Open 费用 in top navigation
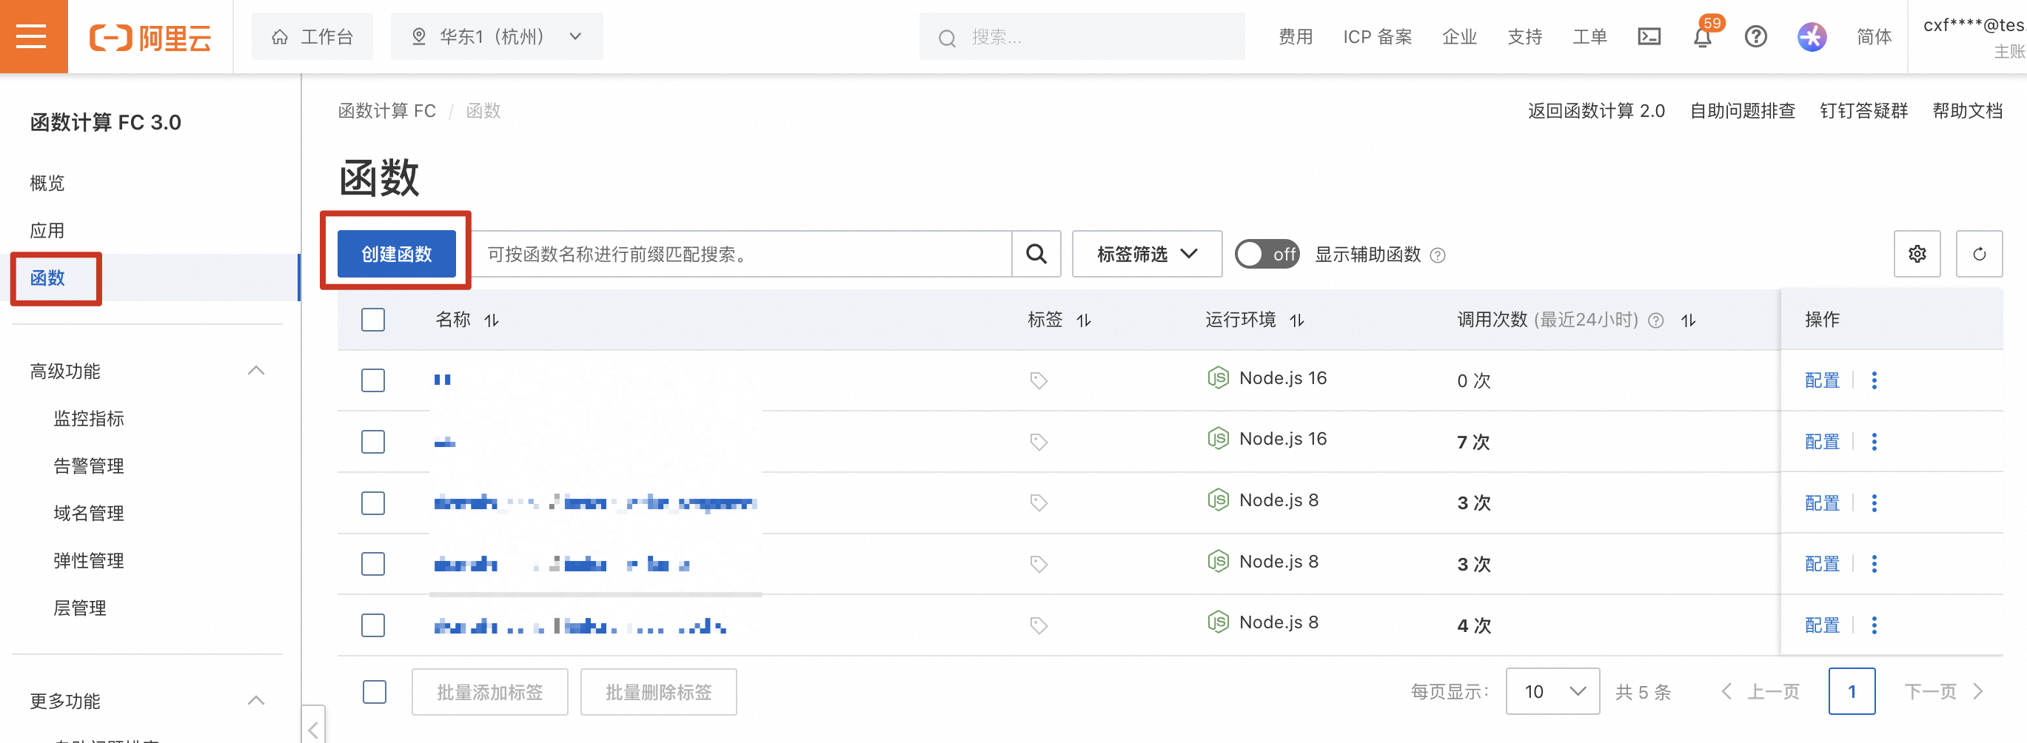Viewport: 2027px width, 743px height. [x=1296, y=37]
